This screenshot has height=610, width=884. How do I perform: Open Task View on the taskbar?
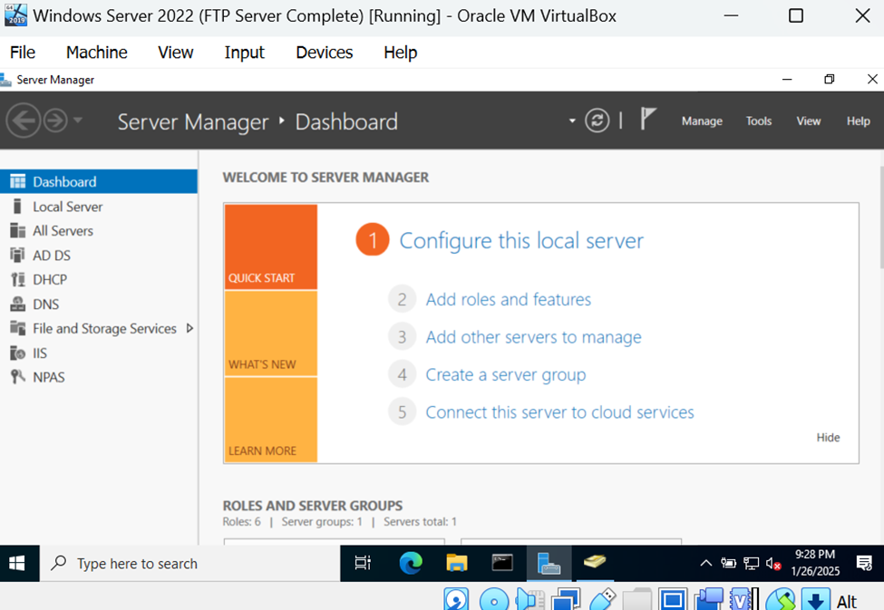pyautogui.click(x=363, y=563)
